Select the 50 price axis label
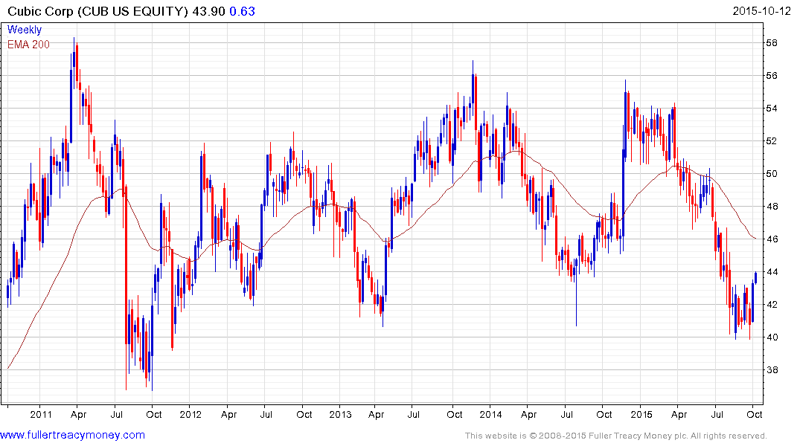This screenshot has height=446, width=800. point(772,174)
